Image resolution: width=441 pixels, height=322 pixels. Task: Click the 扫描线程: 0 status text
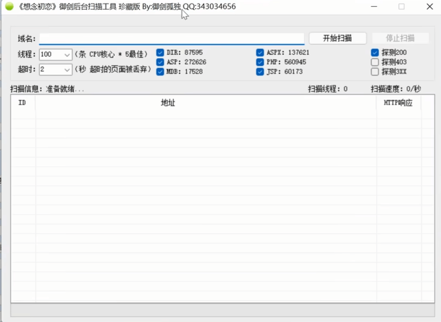(x=328, y=89)
